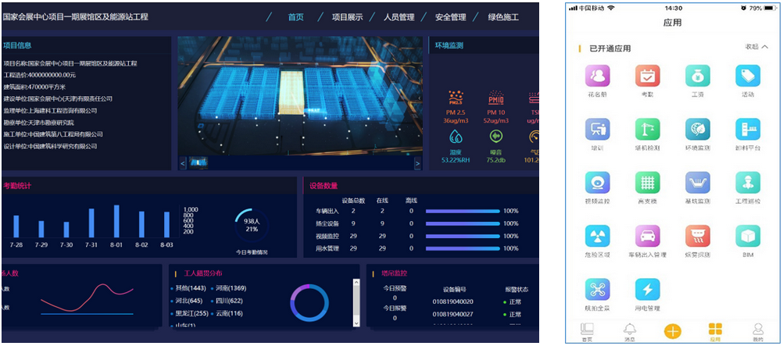
Task: Click the 53.22%RH humidity value
Action: pos(456,160)
